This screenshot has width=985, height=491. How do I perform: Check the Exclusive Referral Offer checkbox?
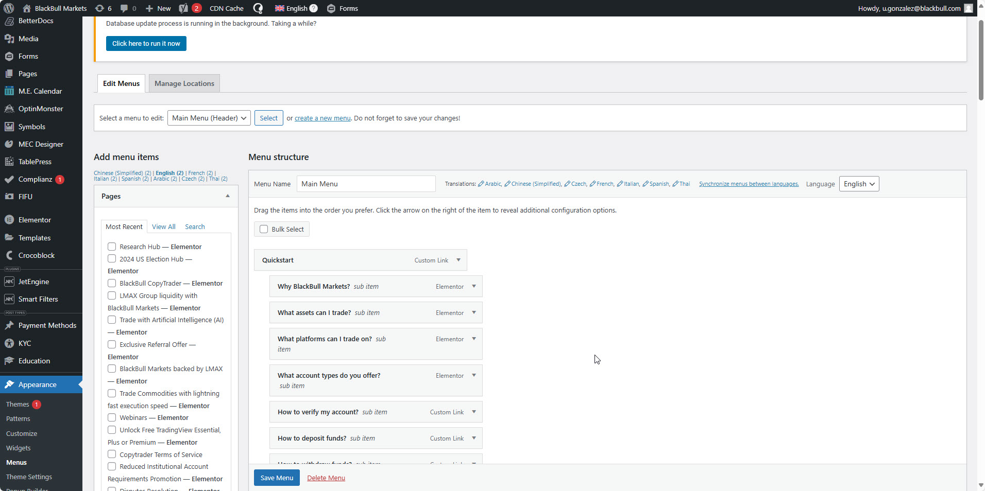click(112, 344)
